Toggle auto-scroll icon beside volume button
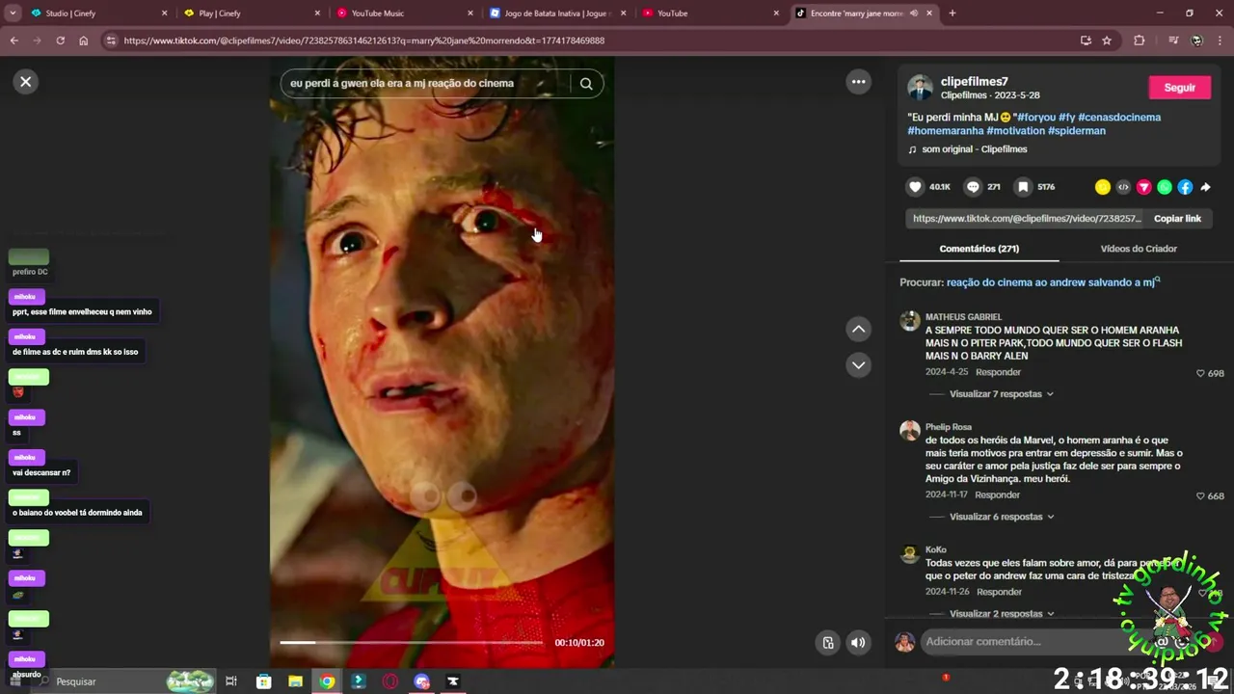The image size is (1234, 694). point(827,643)
